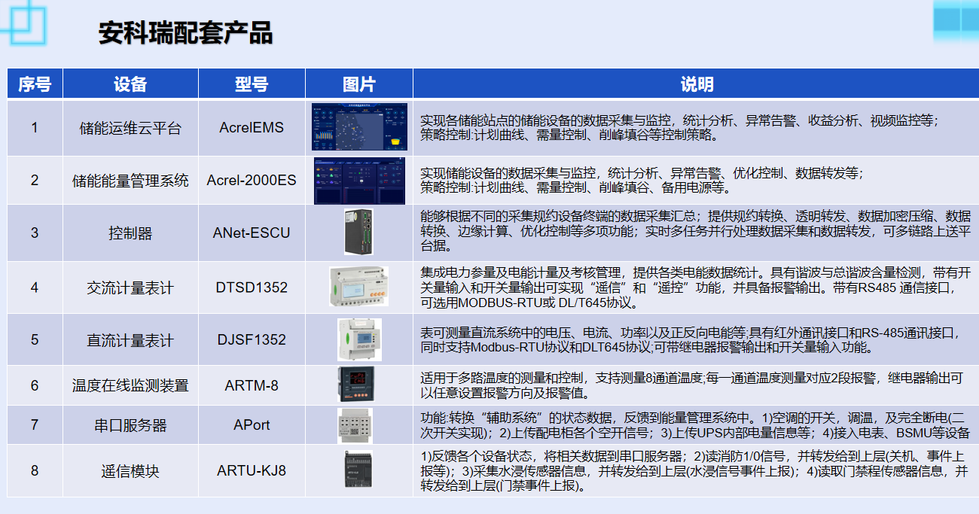Viewport: 979px width, 514px height.
Task: Click the 设备 column header
Action: click(x=130, y=84)
